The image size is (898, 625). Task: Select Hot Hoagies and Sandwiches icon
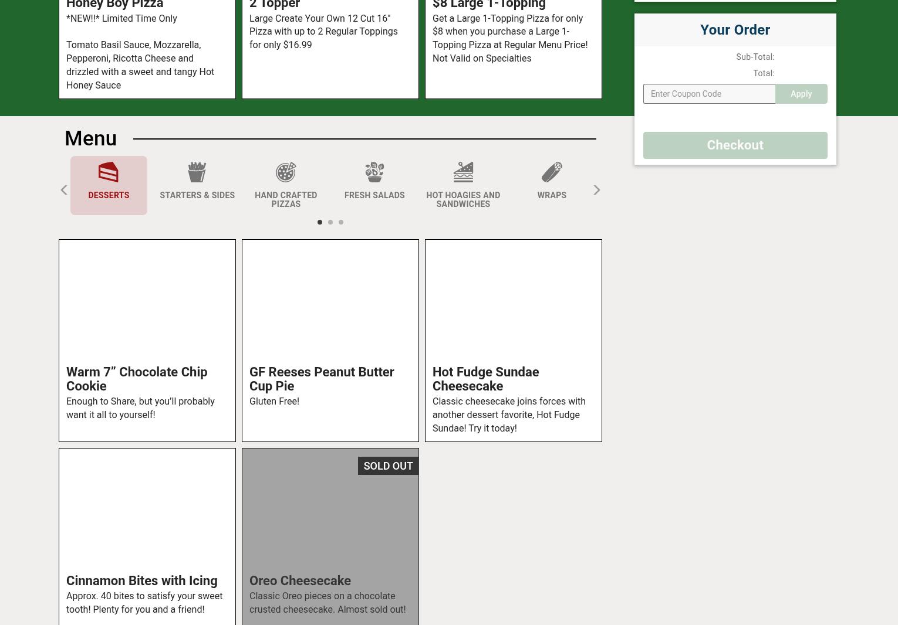pos(462,172)
